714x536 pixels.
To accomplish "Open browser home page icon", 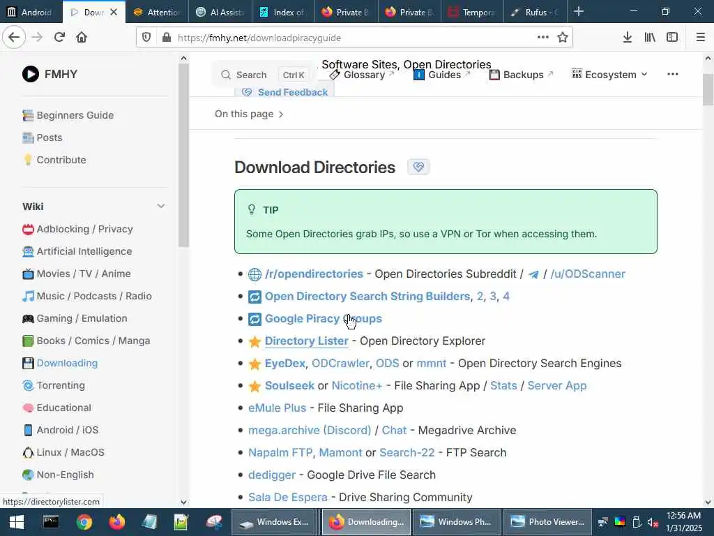I will point(82,38).
